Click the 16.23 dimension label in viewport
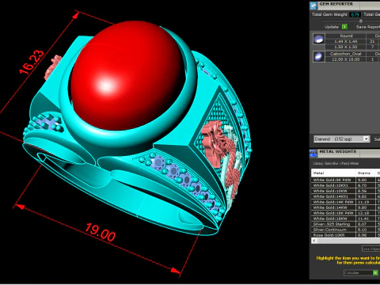Screen dimensions: 380x285 (x=32, y=62)
